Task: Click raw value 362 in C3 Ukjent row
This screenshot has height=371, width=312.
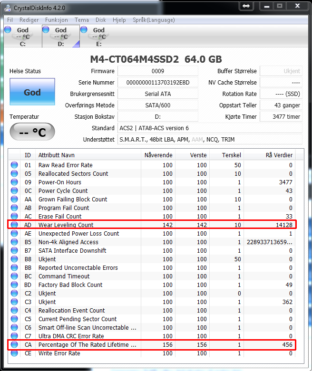Action: pos(287,302)
